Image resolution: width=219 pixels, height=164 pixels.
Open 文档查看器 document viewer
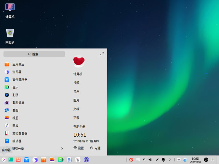click(x=19, y=133)
